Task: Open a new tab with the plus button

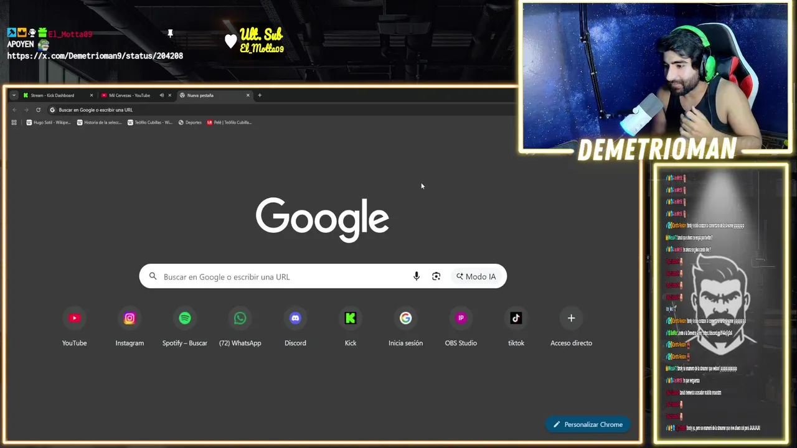Action: click(260, 95)
